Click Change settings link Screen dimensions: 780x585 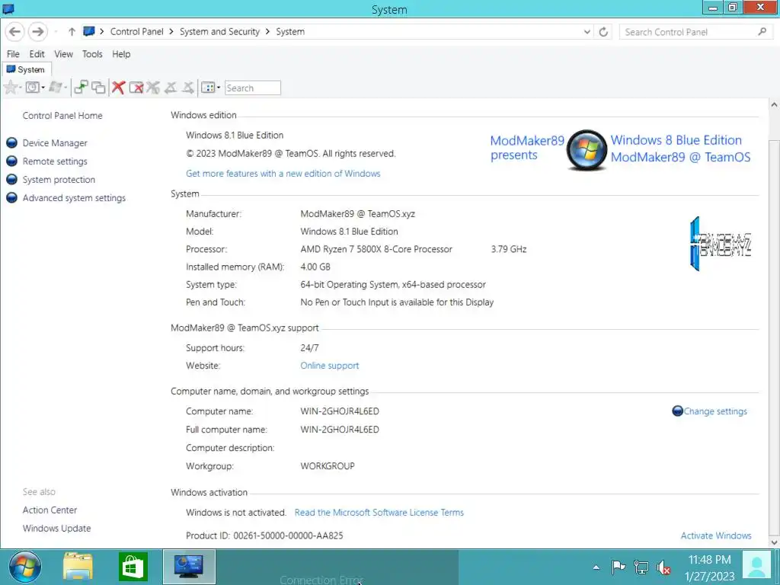[x=714, y=411]
